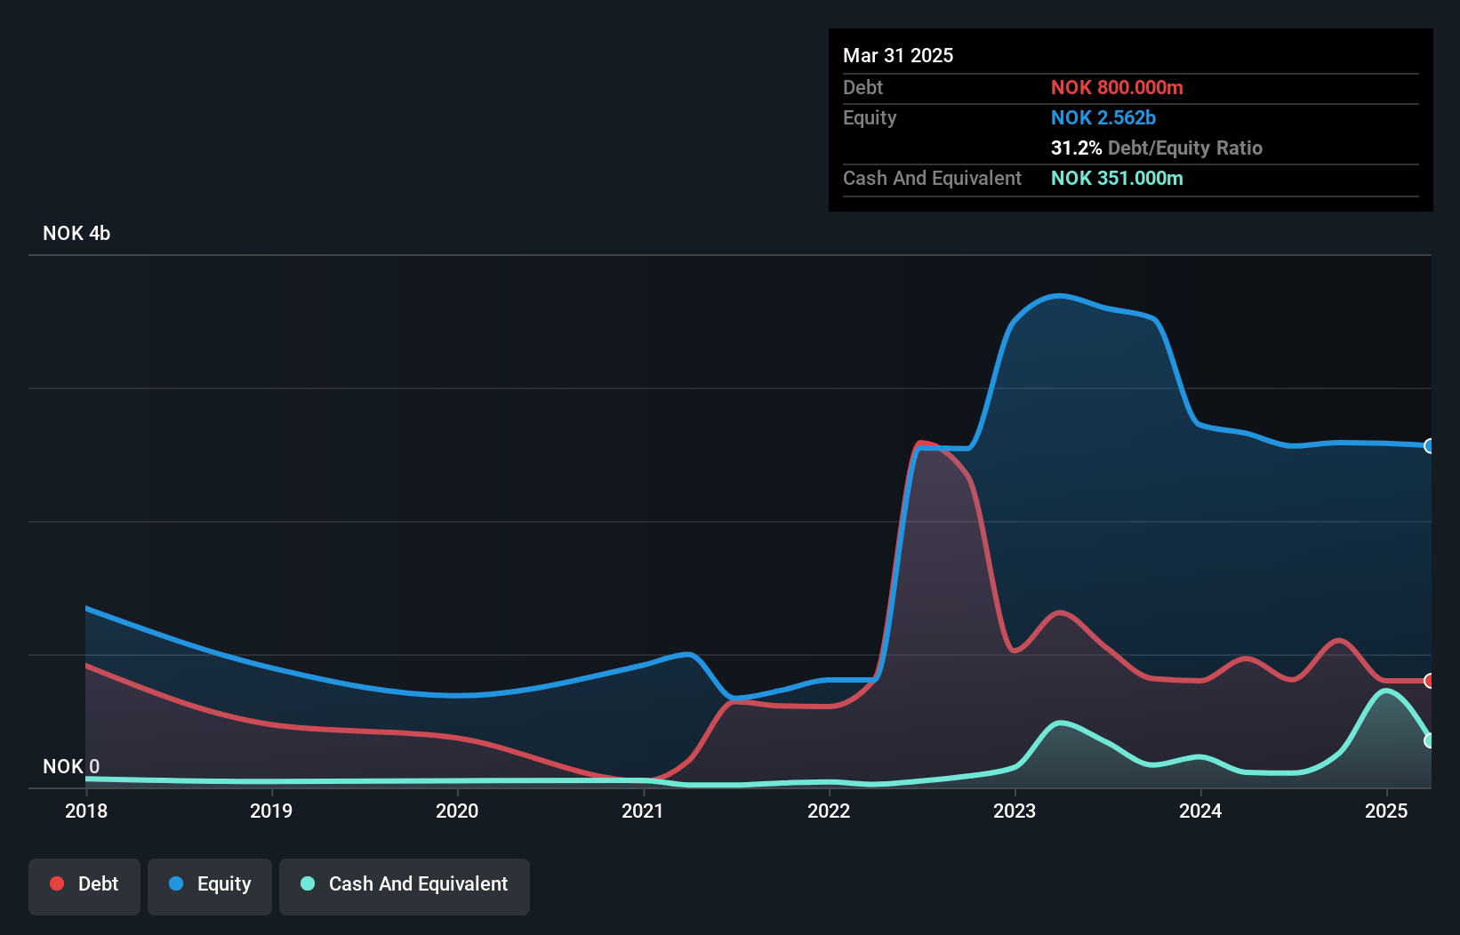Click the NOK 351.000m cash value

pos(1117,178)
